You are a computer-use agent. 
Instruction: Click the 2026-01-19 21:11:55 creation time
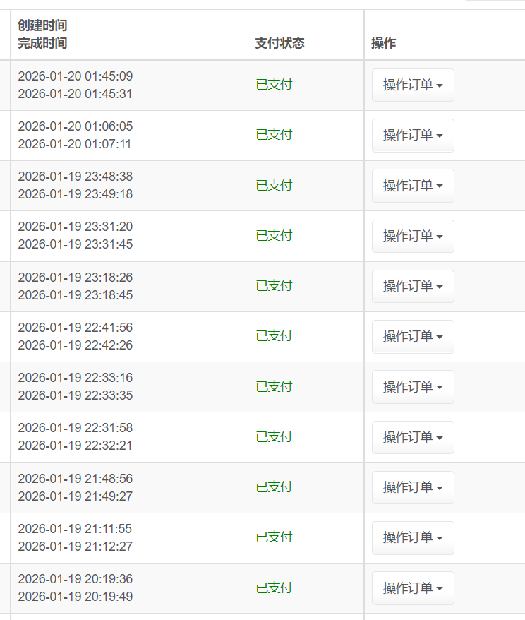[x=75, y=529]
